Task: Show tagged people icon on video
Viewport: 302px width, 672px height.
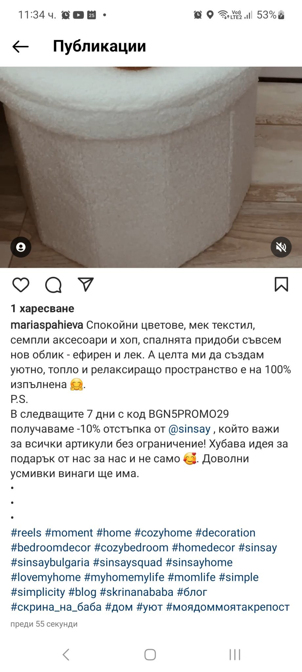Action: (x=21, y=247)
